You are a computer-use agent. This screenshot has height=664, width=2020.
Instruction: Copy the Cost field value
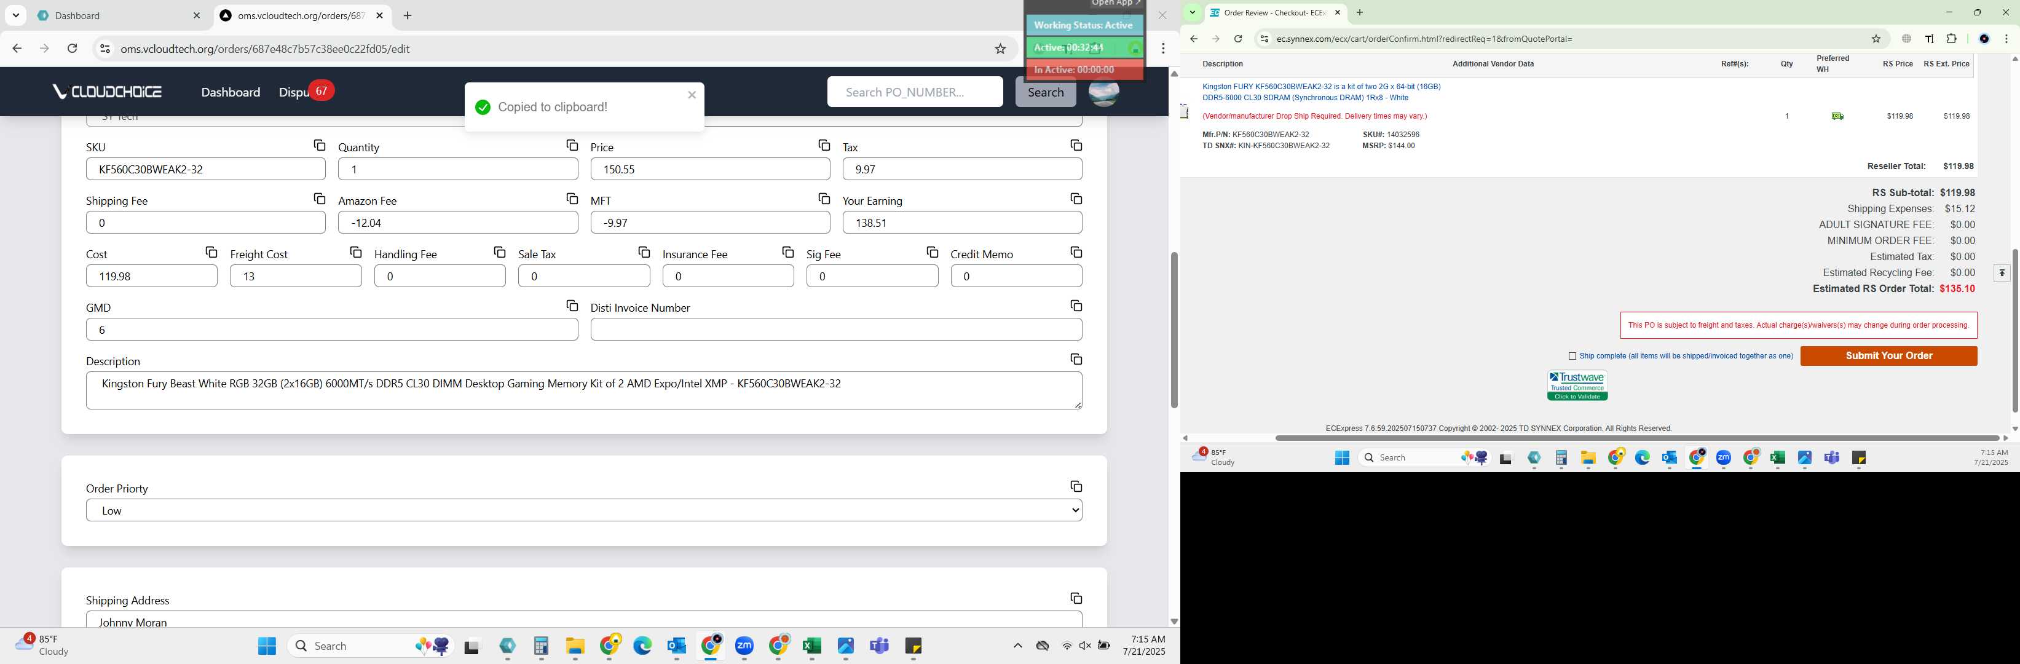[x=211, y=253]
